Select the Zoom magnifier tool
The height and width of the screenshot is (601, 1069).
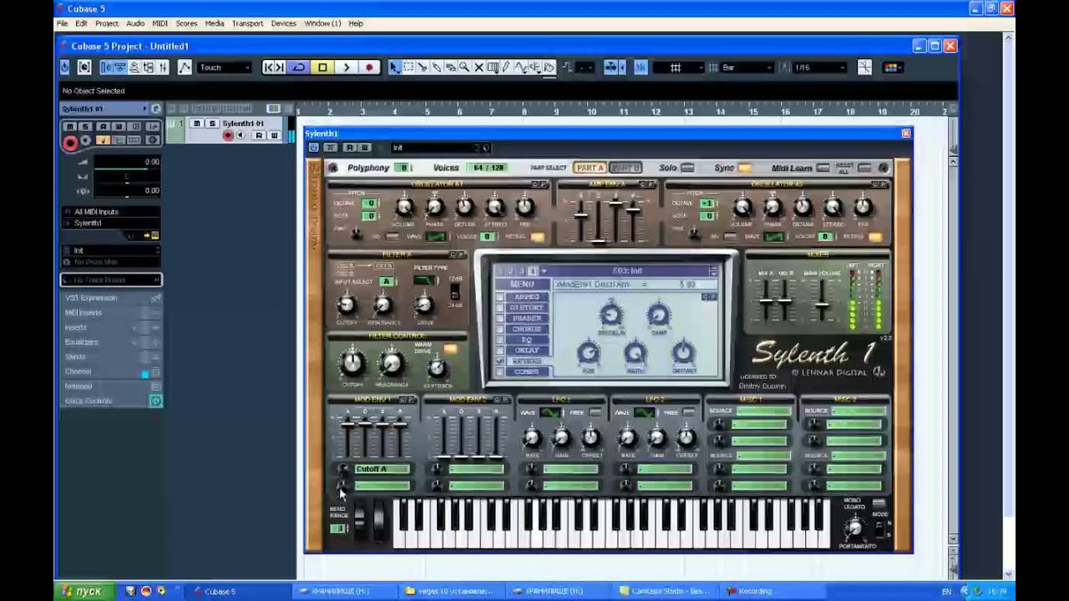pos(464,68)
